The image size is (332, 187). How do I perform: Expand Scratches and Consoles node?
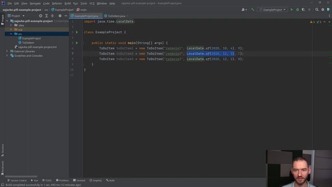point(7,56)
